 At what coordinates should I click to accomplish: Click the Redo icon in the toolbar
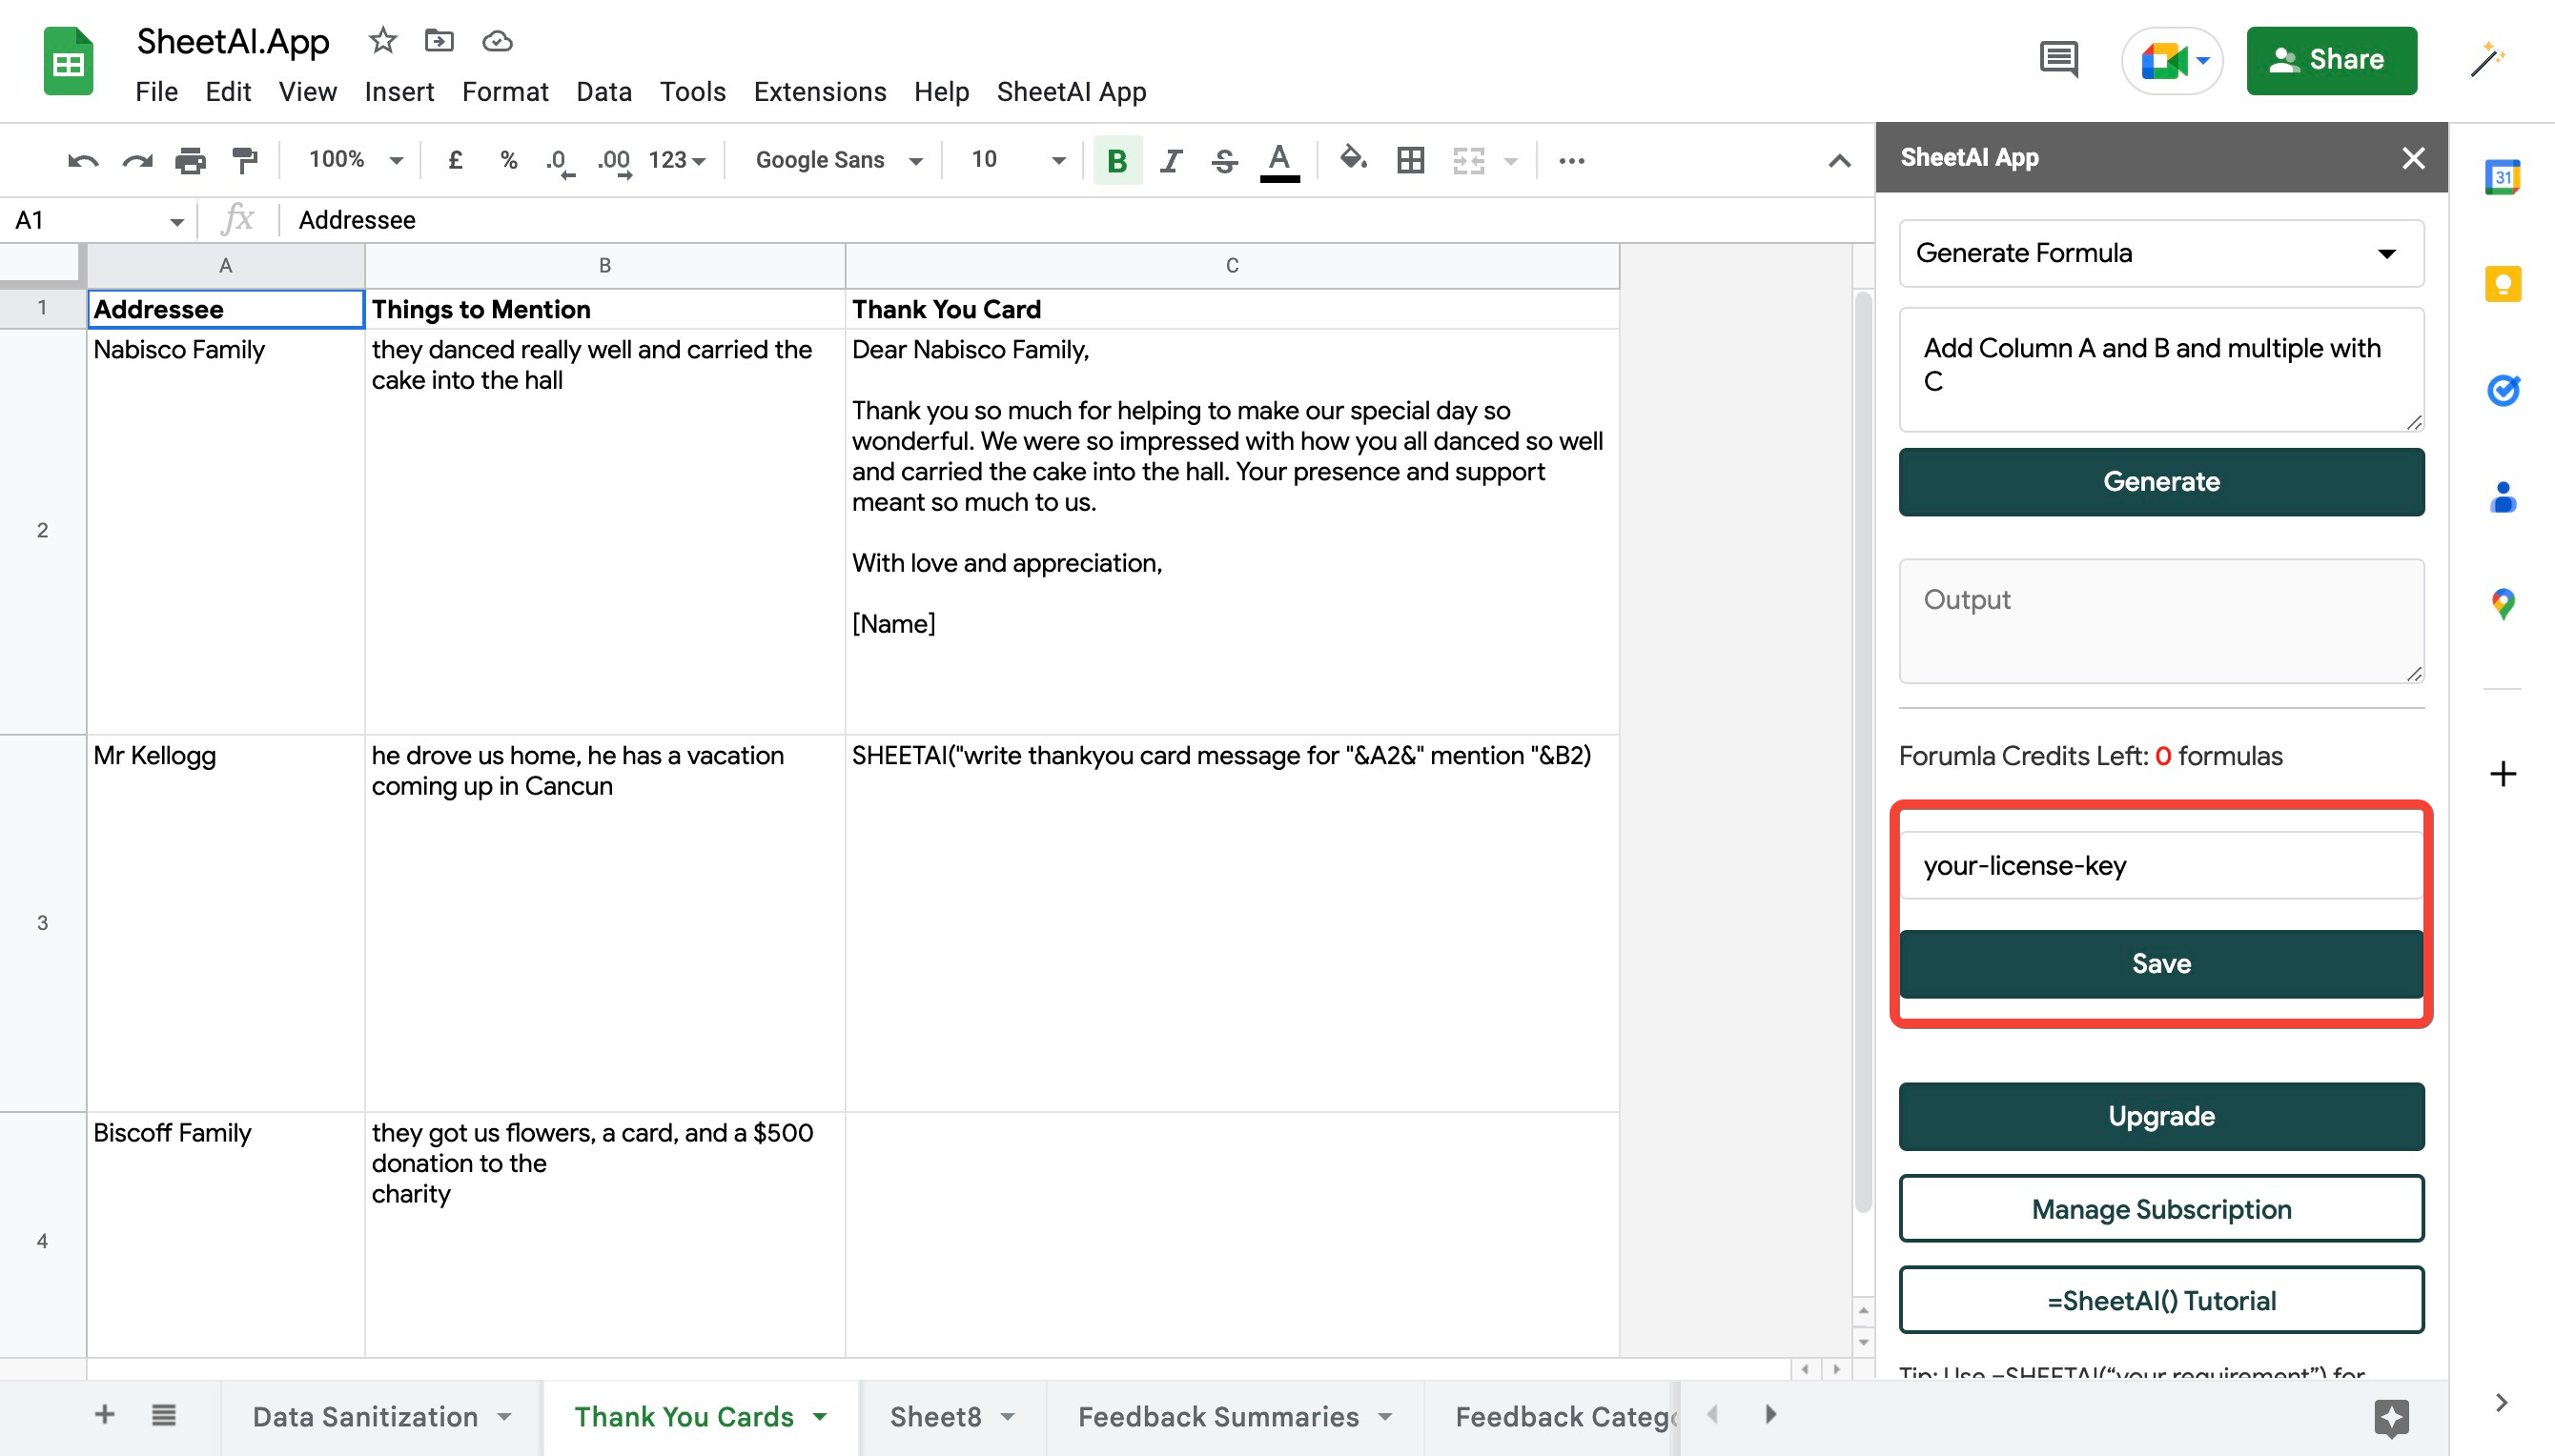[x=137, y=160]
